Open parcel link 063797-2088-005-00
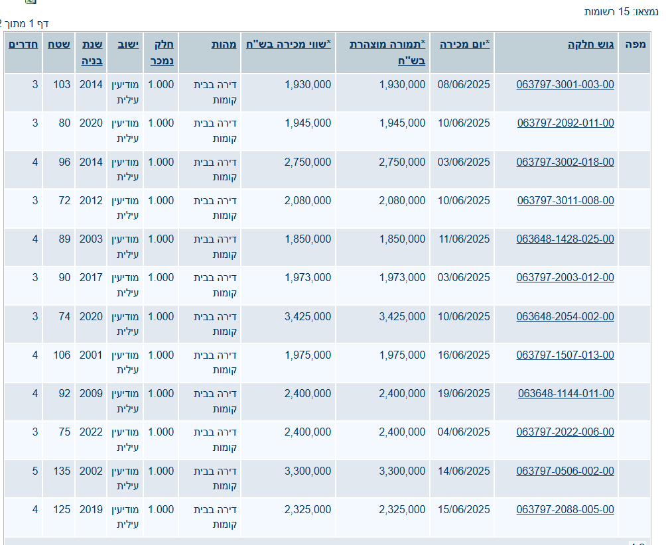The width and height of the screenshot is (666, 545). (x=565, y=509)
